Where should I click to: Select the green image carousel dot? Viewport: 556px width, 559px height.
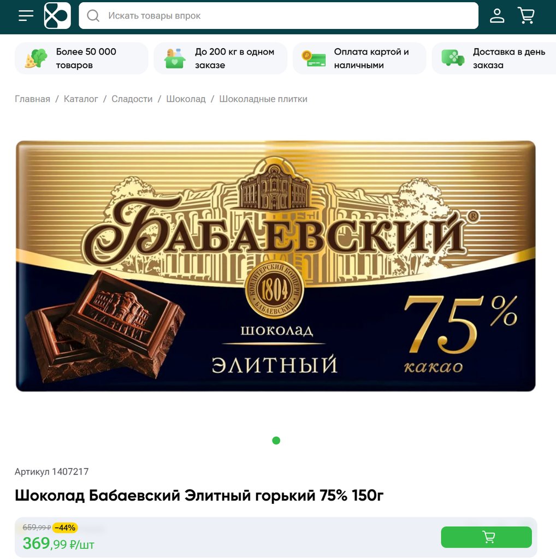(276, 441)
